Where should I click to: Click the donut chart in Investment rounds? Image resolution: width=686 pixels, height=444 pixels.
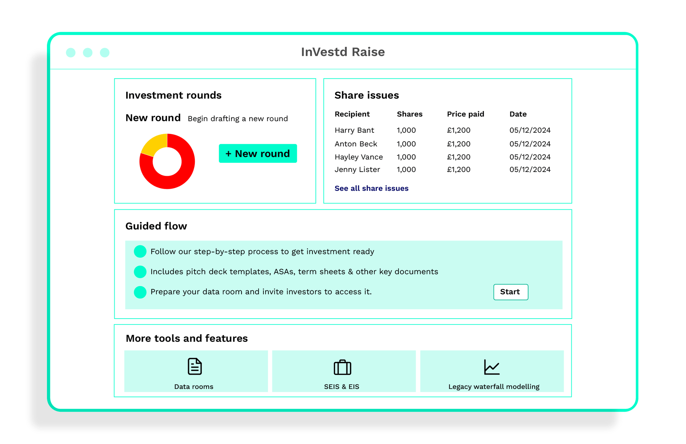click(x=167, y=161)
